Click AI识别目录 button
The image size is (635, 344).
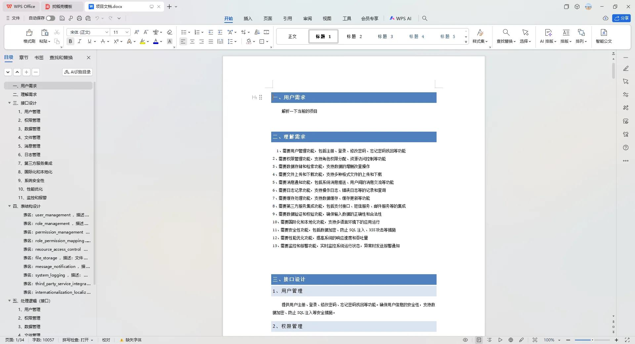pyautogui.click(x=77, y=72)
